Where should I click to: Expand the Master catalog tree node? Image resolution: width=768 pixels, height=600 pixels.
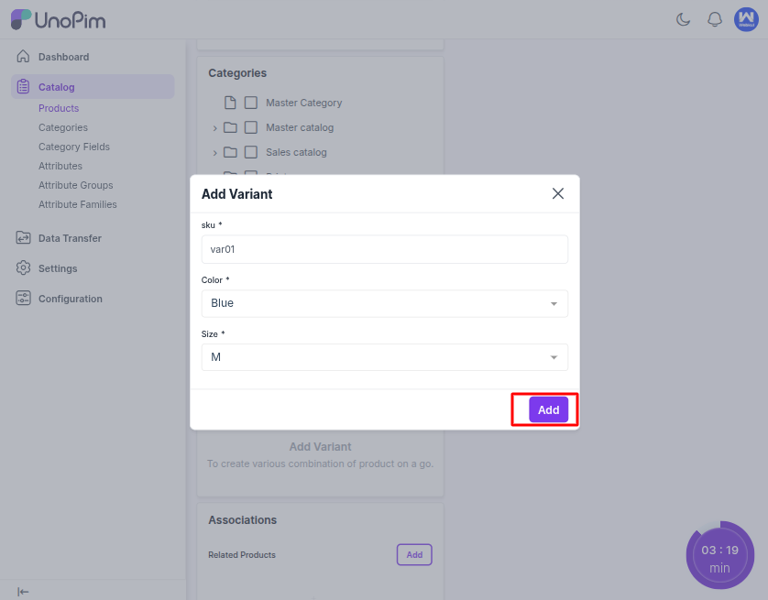tap(215, 128)
